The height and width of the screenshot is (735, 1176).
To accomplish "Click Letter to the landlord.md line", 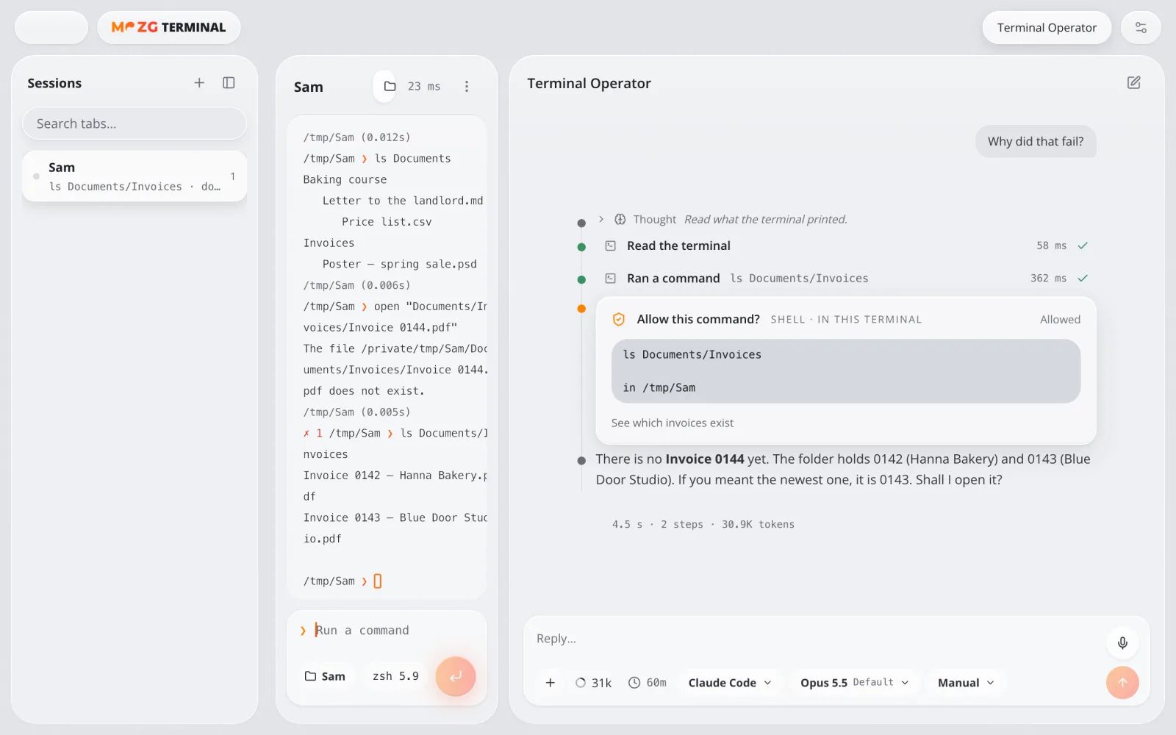I will [x=403, y=201].
